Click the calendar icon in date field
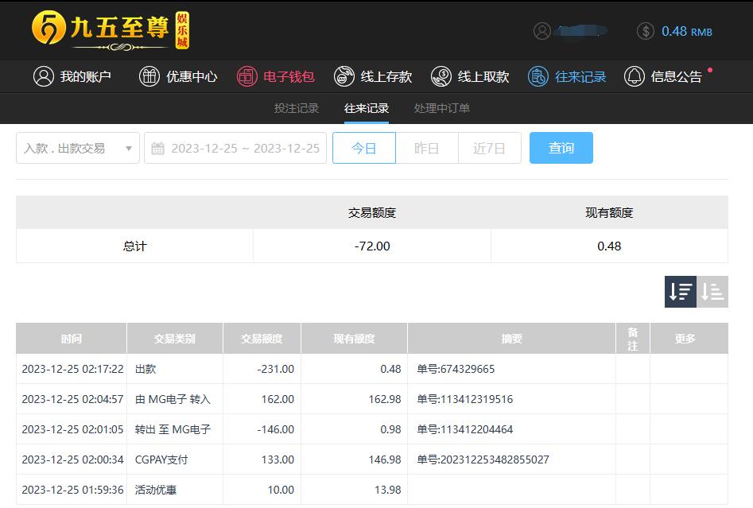 (157, 149)
